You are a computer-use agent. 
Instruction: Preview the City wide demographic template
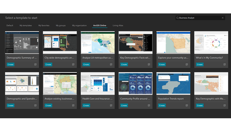click(73, 65)
